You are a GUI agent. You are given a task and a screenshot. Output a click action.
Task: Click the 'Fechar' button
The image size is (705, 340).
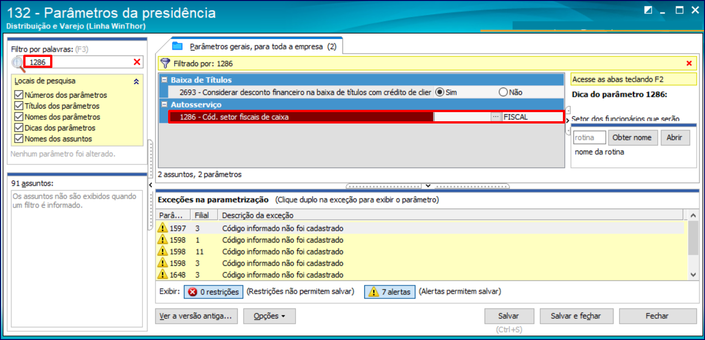tap(657, 316)
